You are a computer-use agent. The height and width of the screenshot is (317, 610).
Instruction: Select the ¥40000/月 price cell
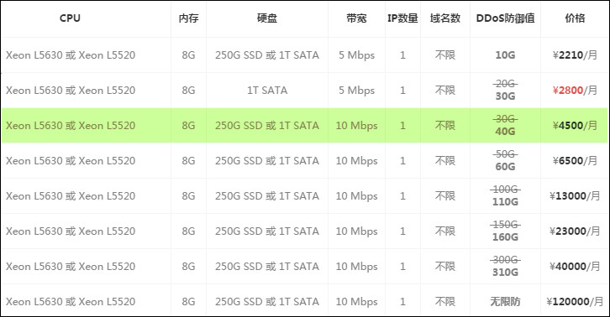coord(575,267)
